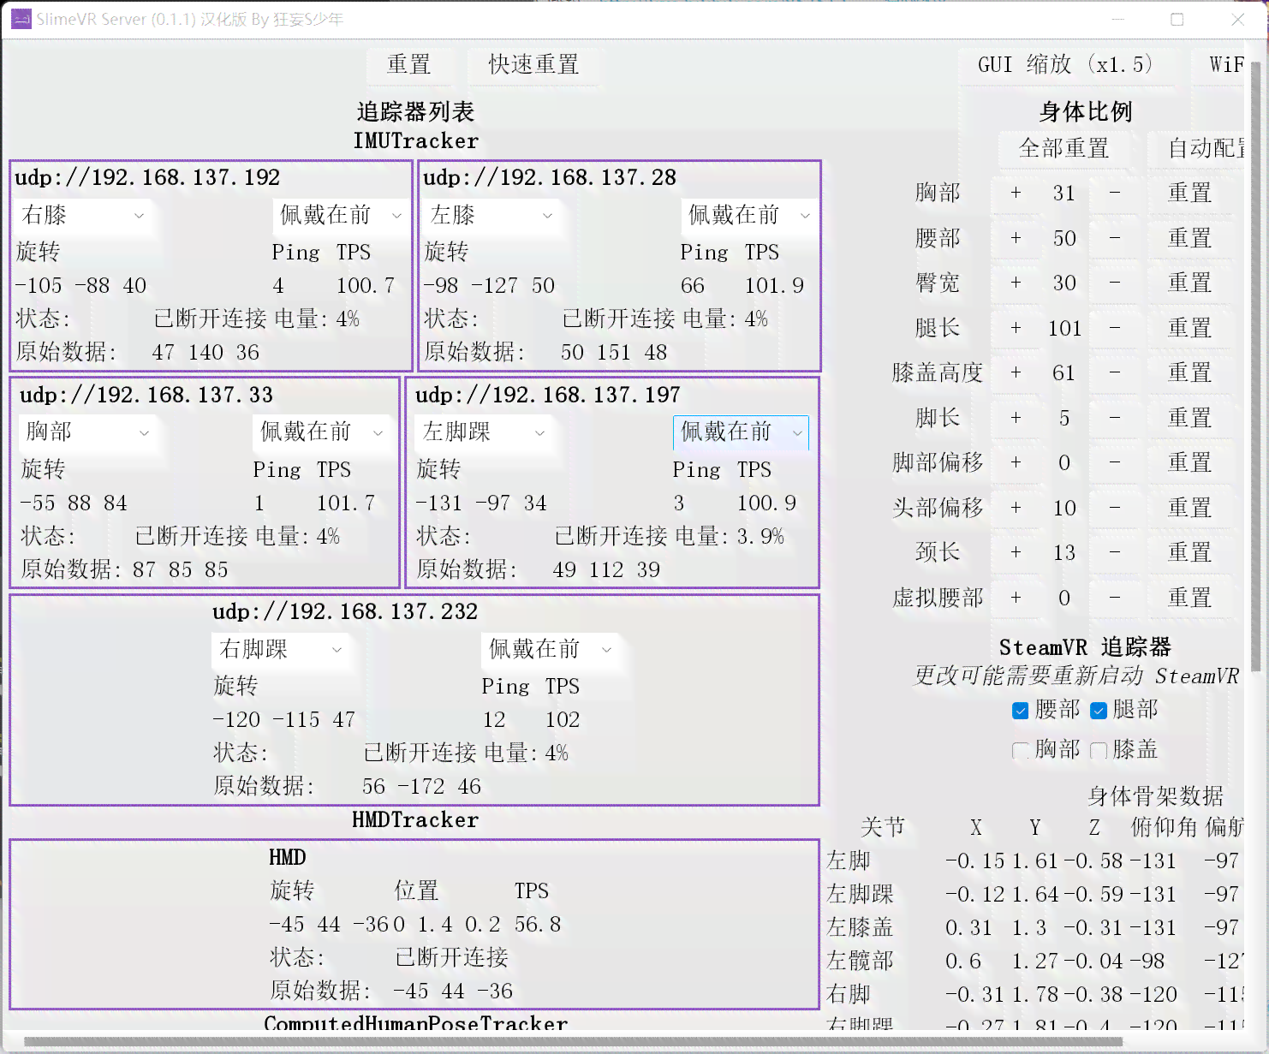Decrease 臀宽 value with minus button

point(1115,283)
